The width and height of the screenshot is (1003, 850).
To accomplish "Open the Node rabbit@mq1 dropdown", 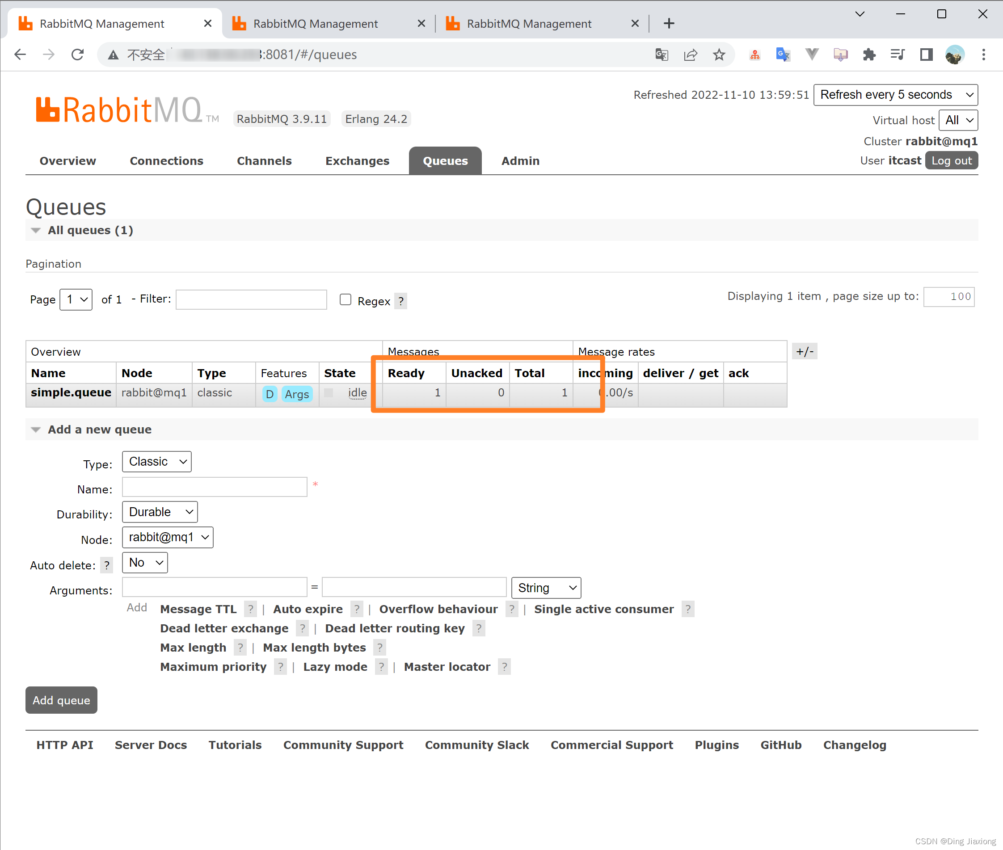I will coord(168,537).
